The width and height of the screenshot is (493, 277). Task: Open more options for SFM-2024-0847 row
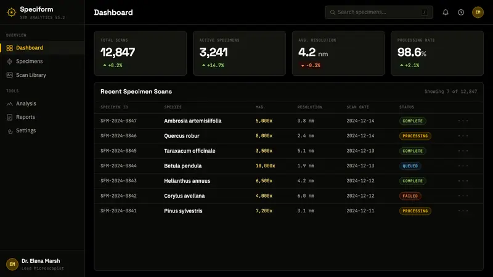tap(463, 121)
